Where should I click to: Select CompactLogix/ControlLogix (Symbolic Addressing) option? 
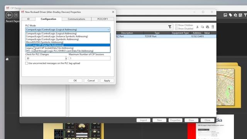[68, 39]
